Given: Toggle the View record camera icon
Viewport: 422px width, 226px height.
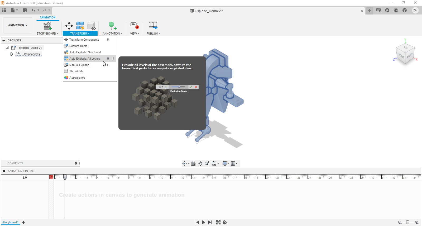Looking at the screenshot, I should (x=135, y=26).
